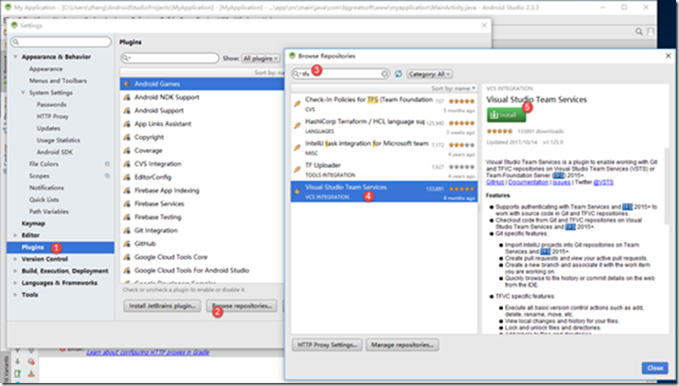
Task: Select Quick Lists settings item
Action: tap(44, 200)
